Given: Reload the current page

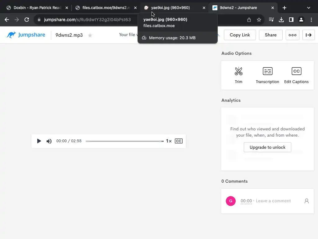Looking at the screenshot, I should pos(27,20).
